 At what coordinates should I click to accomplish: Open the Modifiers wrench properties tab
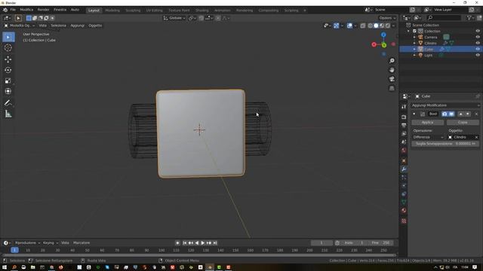point(404,169)
